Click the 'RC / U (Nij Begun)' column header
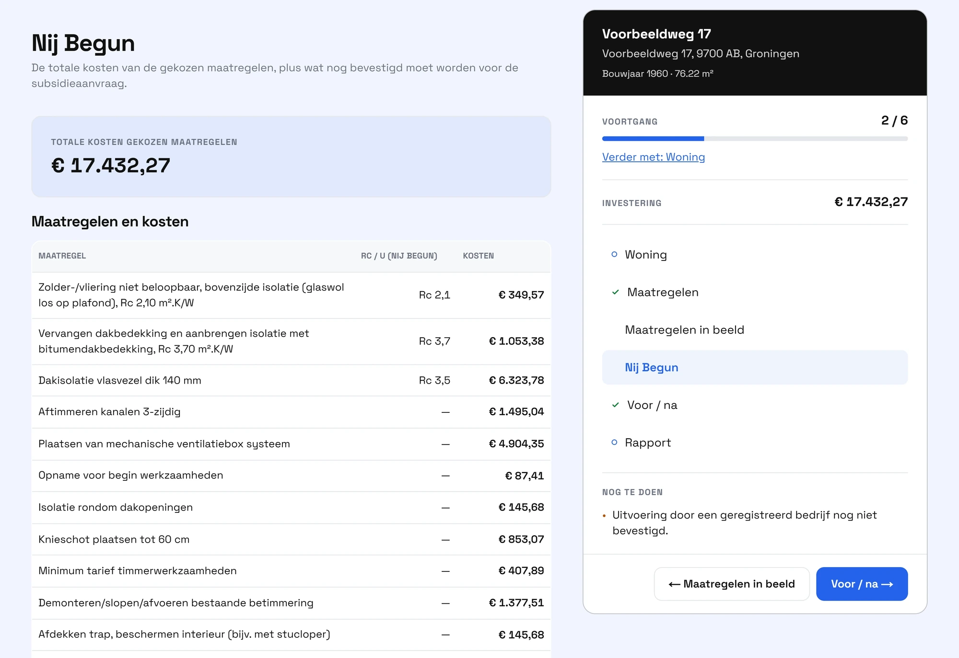The image size is (959, 658). click(x=399, y=256)
